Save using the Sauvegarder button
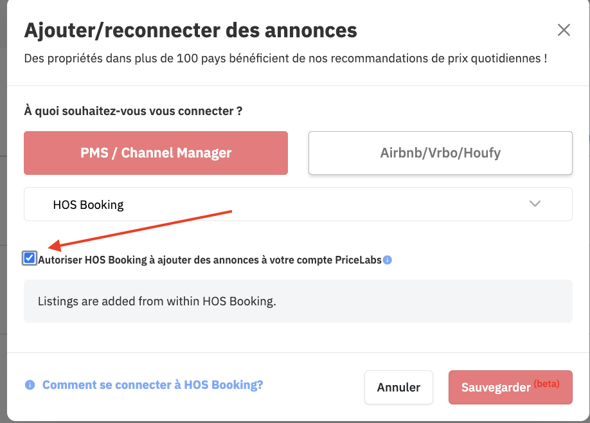Image resolution: width=590 pixels, height=423 pixels. click(510, 387)
